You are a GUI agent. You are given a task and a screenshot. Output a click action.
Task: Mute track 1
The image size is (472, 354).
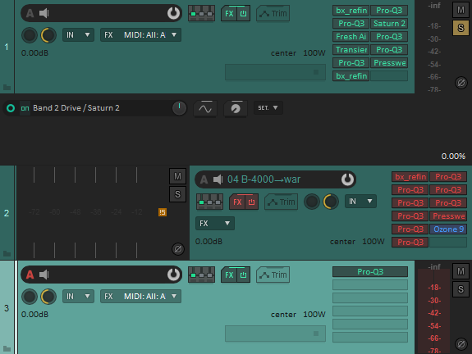pos(461,10)
